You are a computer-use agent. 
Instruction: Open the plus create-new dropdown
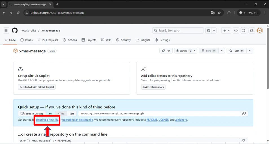coord(226,31)
